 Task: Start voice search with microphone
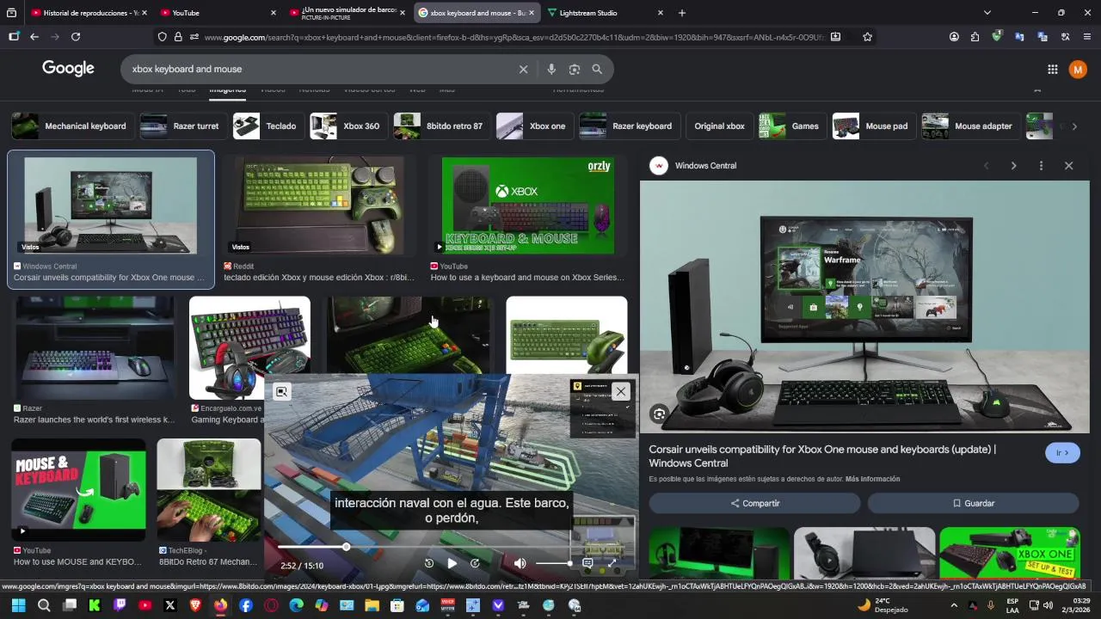[551, 70]
